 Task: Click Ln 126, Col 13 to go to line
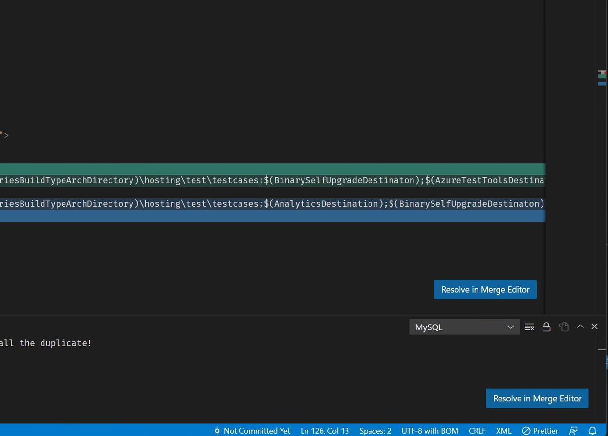click(x=325, y=431)
